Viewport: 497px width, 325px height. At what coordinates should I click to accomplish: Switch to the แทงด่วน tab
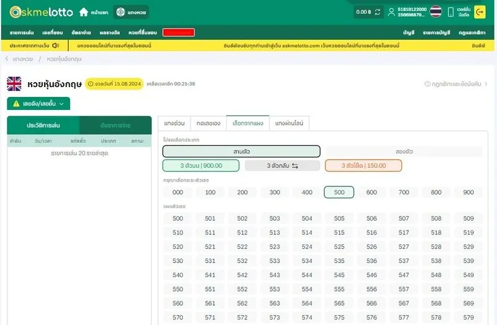pos(173,123)
